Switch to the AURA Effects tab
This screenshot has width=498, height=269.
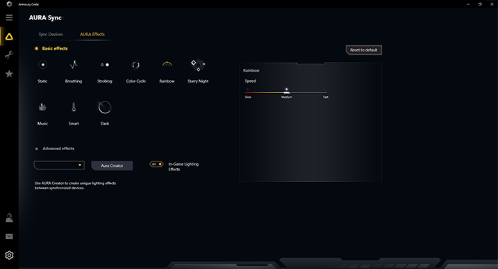tap(92, 34)
